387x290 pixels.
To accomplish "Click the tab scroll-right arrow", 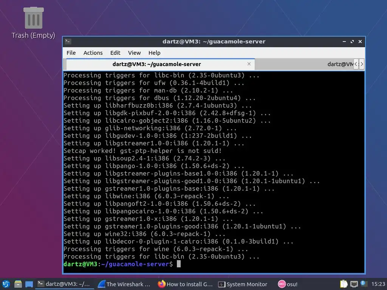I will pyautogui.click(x=362, y=64).
